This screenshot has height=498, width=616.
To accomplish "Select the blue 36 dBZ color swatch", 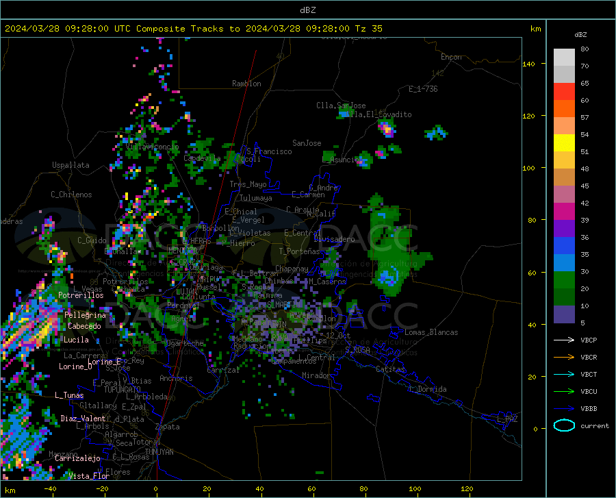I will coord(564,246).
